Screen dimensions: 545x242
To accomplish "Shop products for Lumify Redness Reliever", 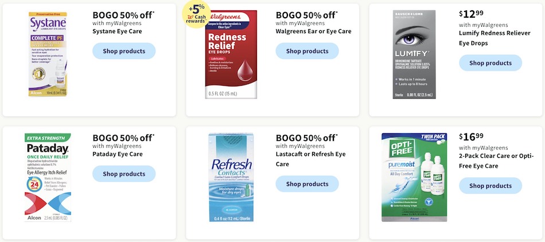I will 490,63.
